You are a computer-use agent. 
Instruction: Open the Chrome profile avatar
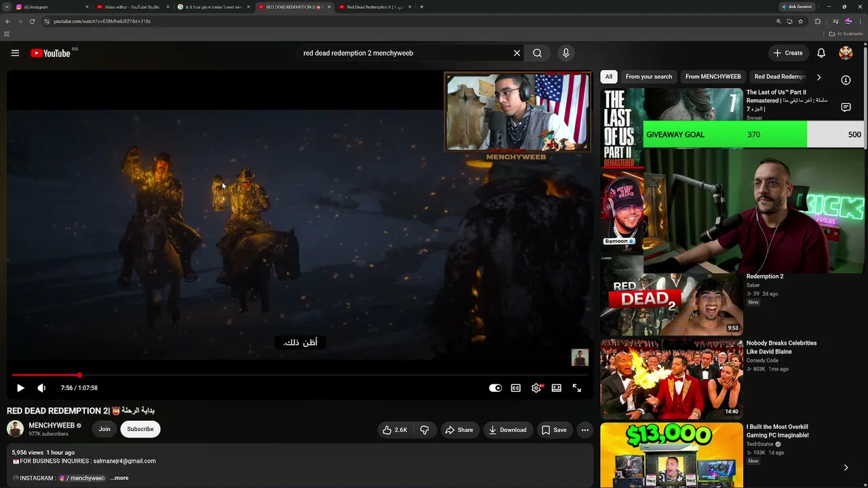(x=848, y=21)
